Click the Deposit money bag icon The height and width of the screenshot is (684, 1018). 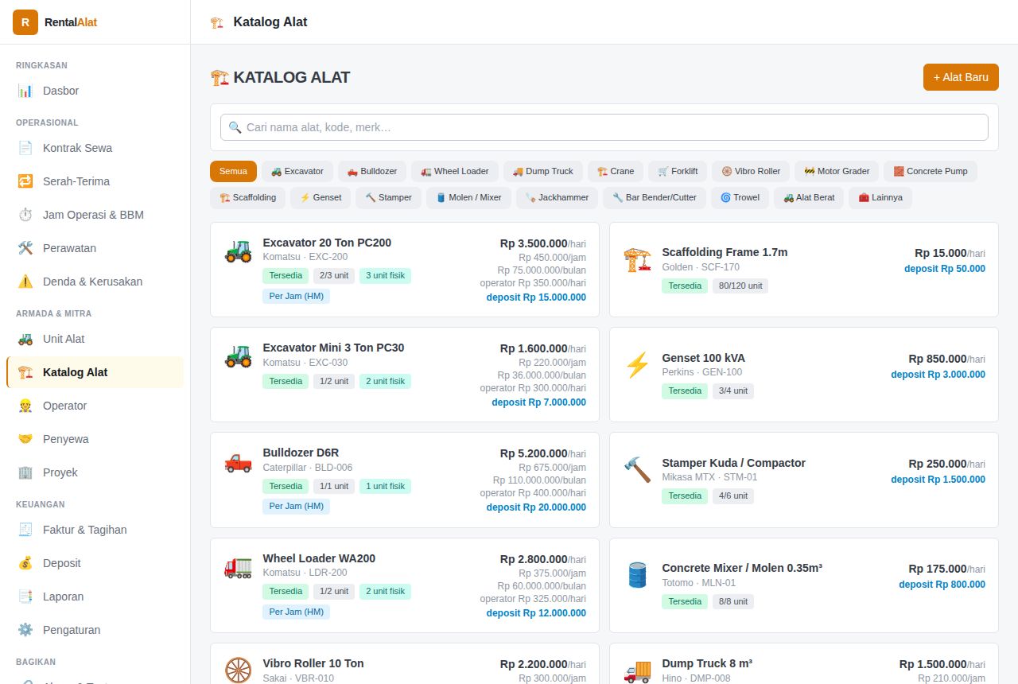(25, 563)
